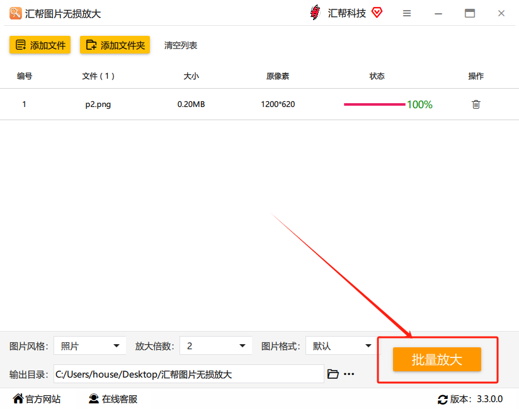The image size is (519, 409).
Task: Click the 0.20MB size cell
Action: point(191,104)
